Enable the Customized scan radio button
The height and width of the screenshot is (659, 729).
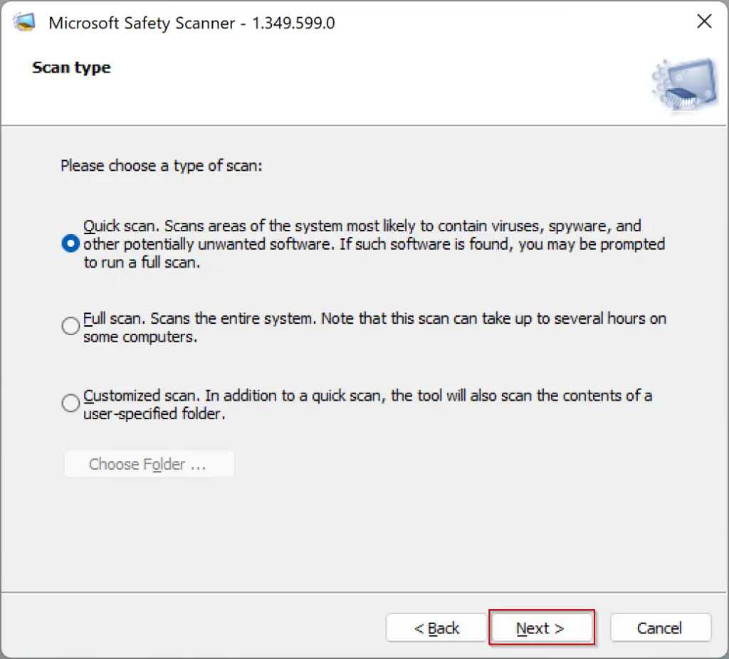coord(70,404)
